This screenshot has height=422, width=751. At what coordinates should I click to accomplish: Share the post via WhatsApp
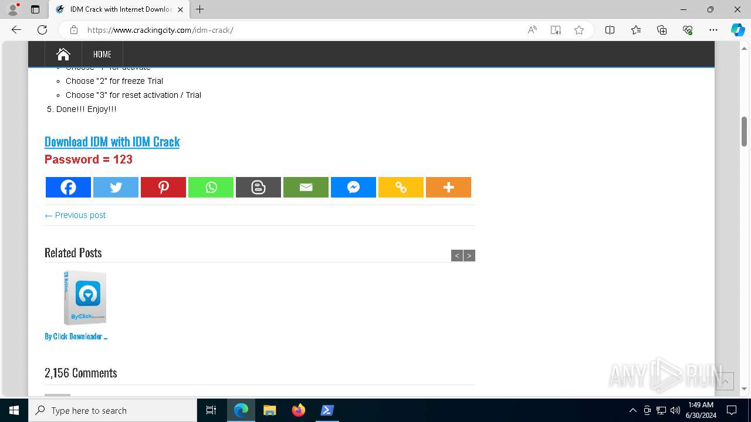pos(211,187)
